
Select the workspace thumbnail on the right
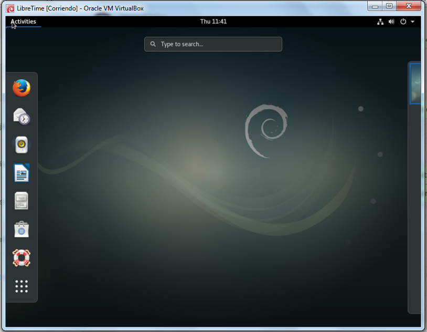(415, 84)
